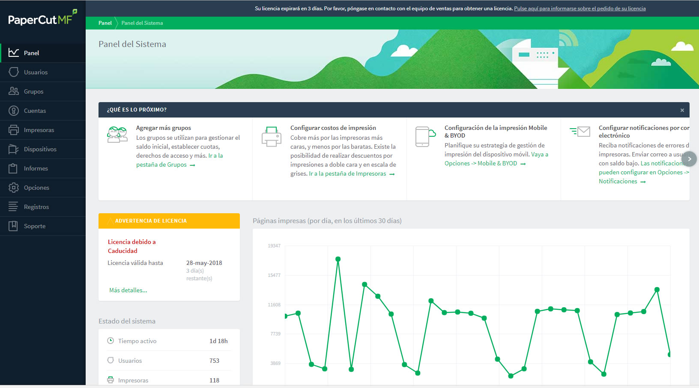Close the ¿Qué es lo próximo? panel

pyautogui.click(x=682, y=110)
